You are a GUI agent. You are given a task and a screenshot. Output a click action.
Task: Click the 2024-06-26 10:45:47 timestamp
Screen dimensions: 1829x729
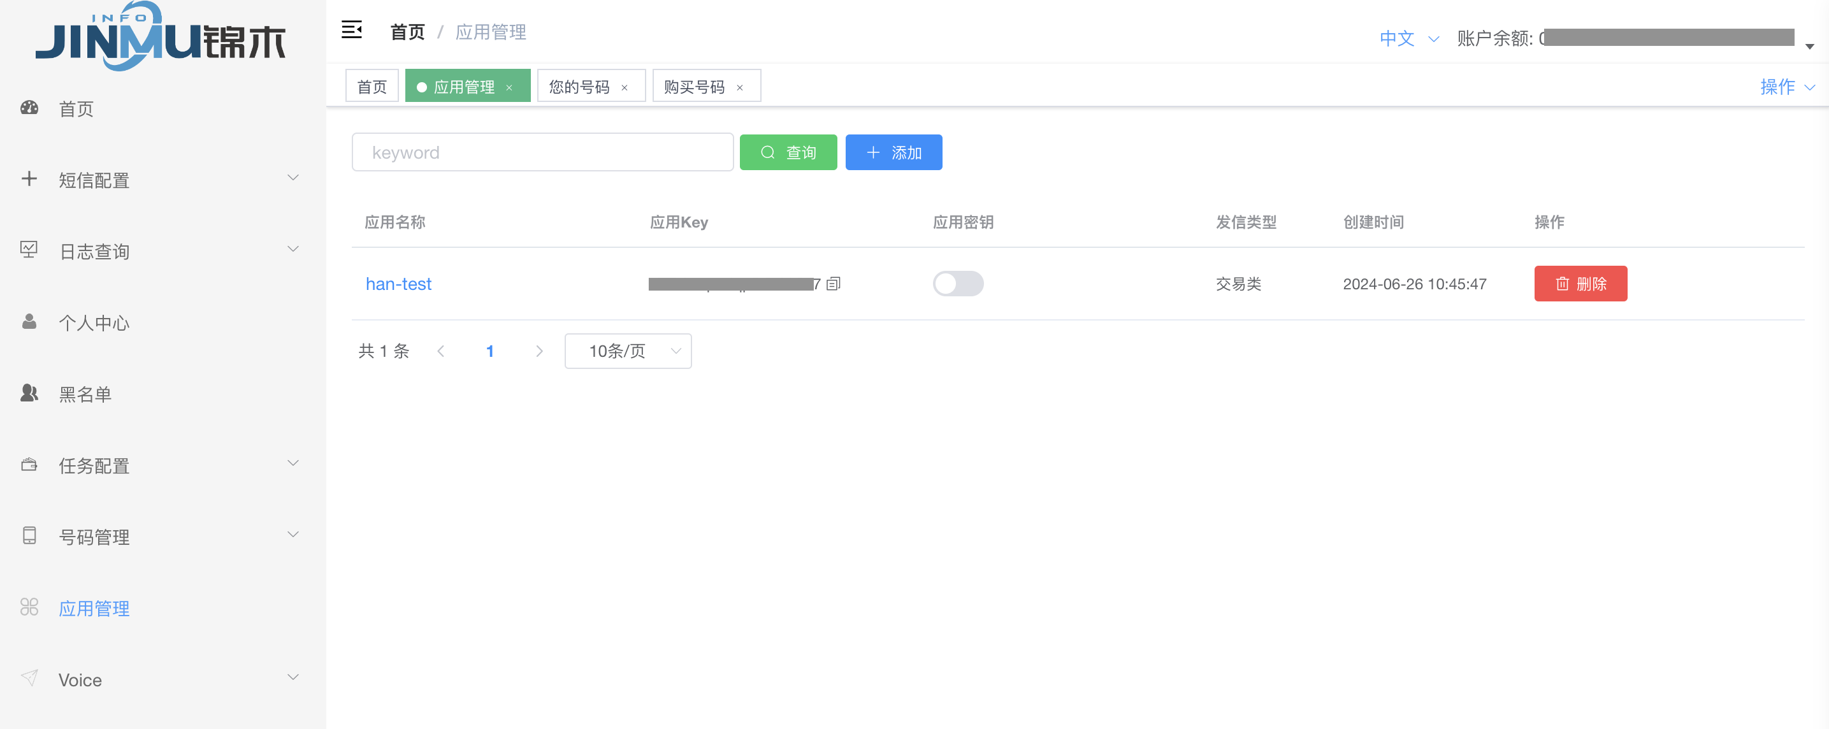[x=1414, y=284]
